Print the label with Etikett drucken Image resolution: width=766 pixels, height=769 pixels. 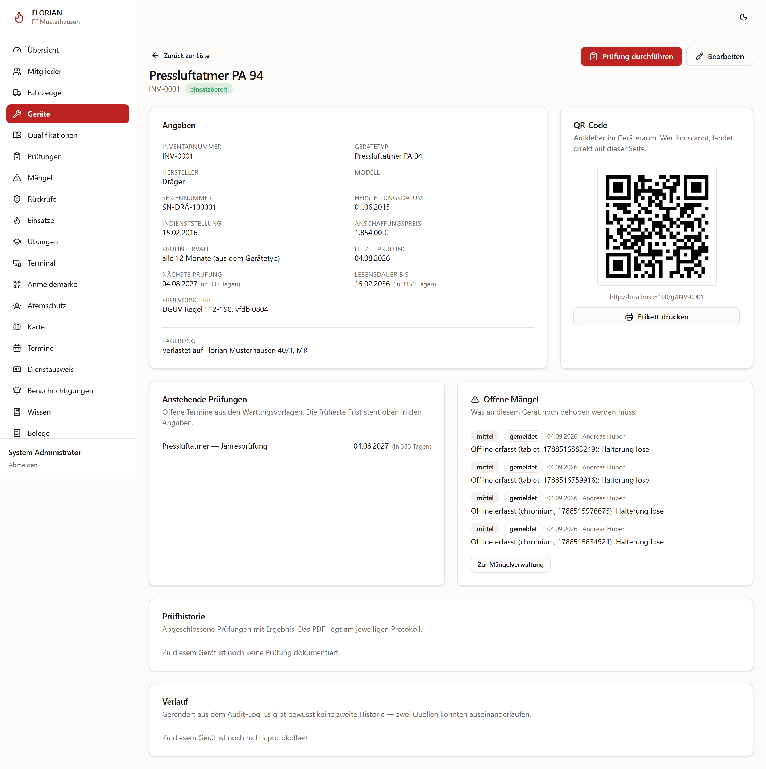pos(656,317)
